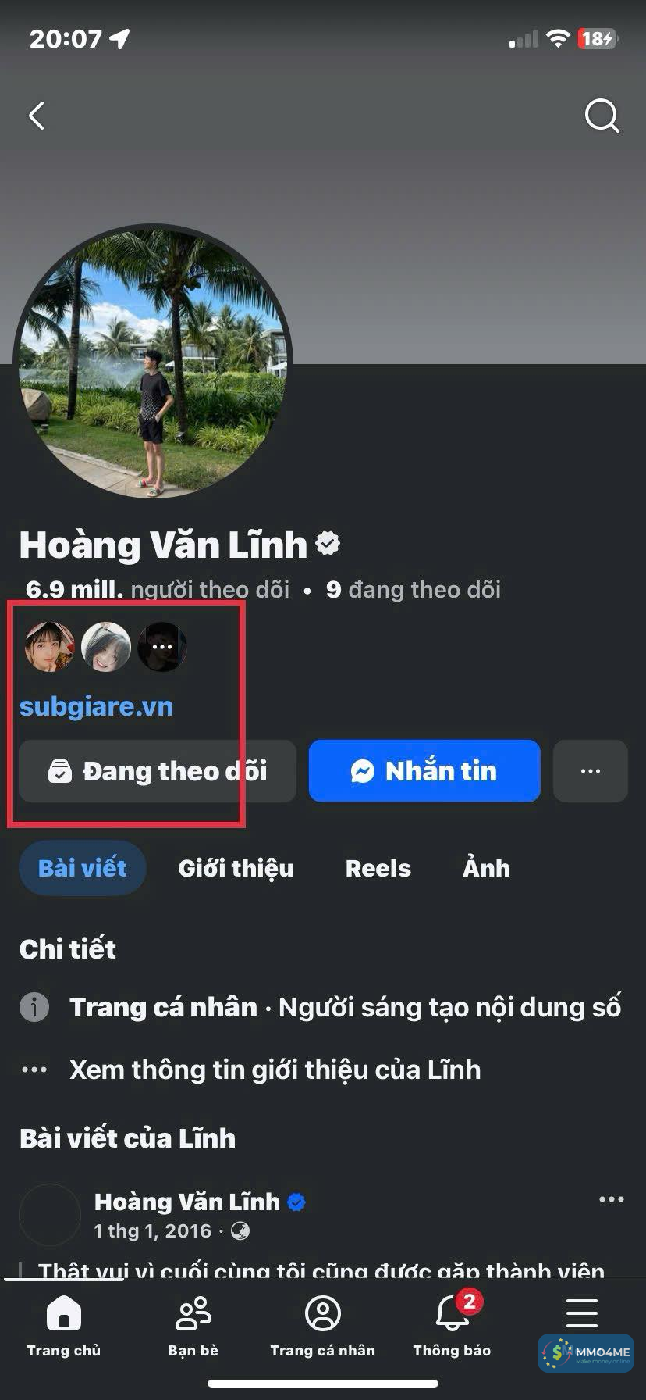Open the three-dots more options button
Screen dimensions: 646x1400
click(591, 771)
